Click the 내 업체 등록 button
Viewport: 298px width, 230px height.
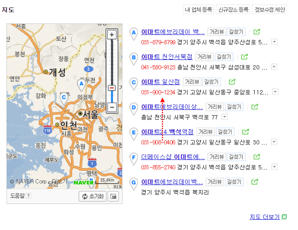click(198, 9)
